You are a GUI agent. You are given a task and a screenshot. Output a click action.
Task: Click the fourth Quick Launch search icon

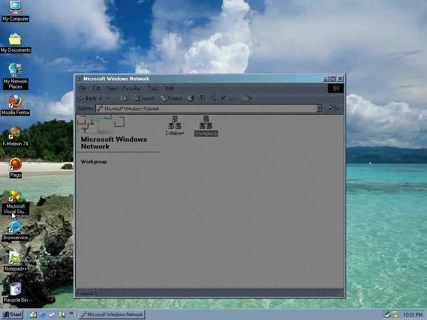[62, 315]
